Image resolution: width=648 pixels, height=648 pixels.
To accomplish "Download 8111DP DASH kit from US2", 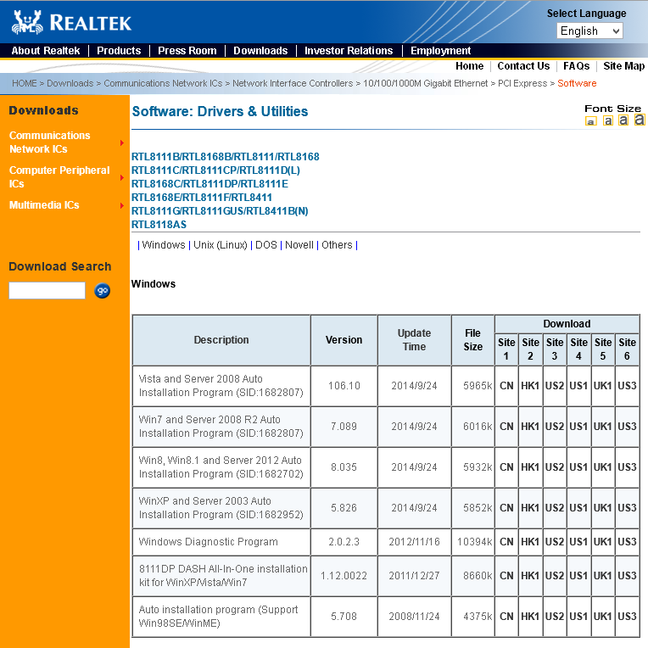I will [x=555, y=576].
